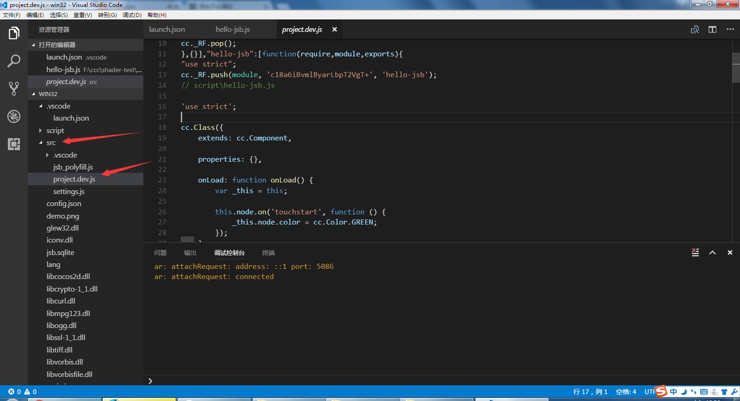Collapse the WIN32 folder section
The width and height of the screenshot is (740, 401).
(x=86, y=94)
